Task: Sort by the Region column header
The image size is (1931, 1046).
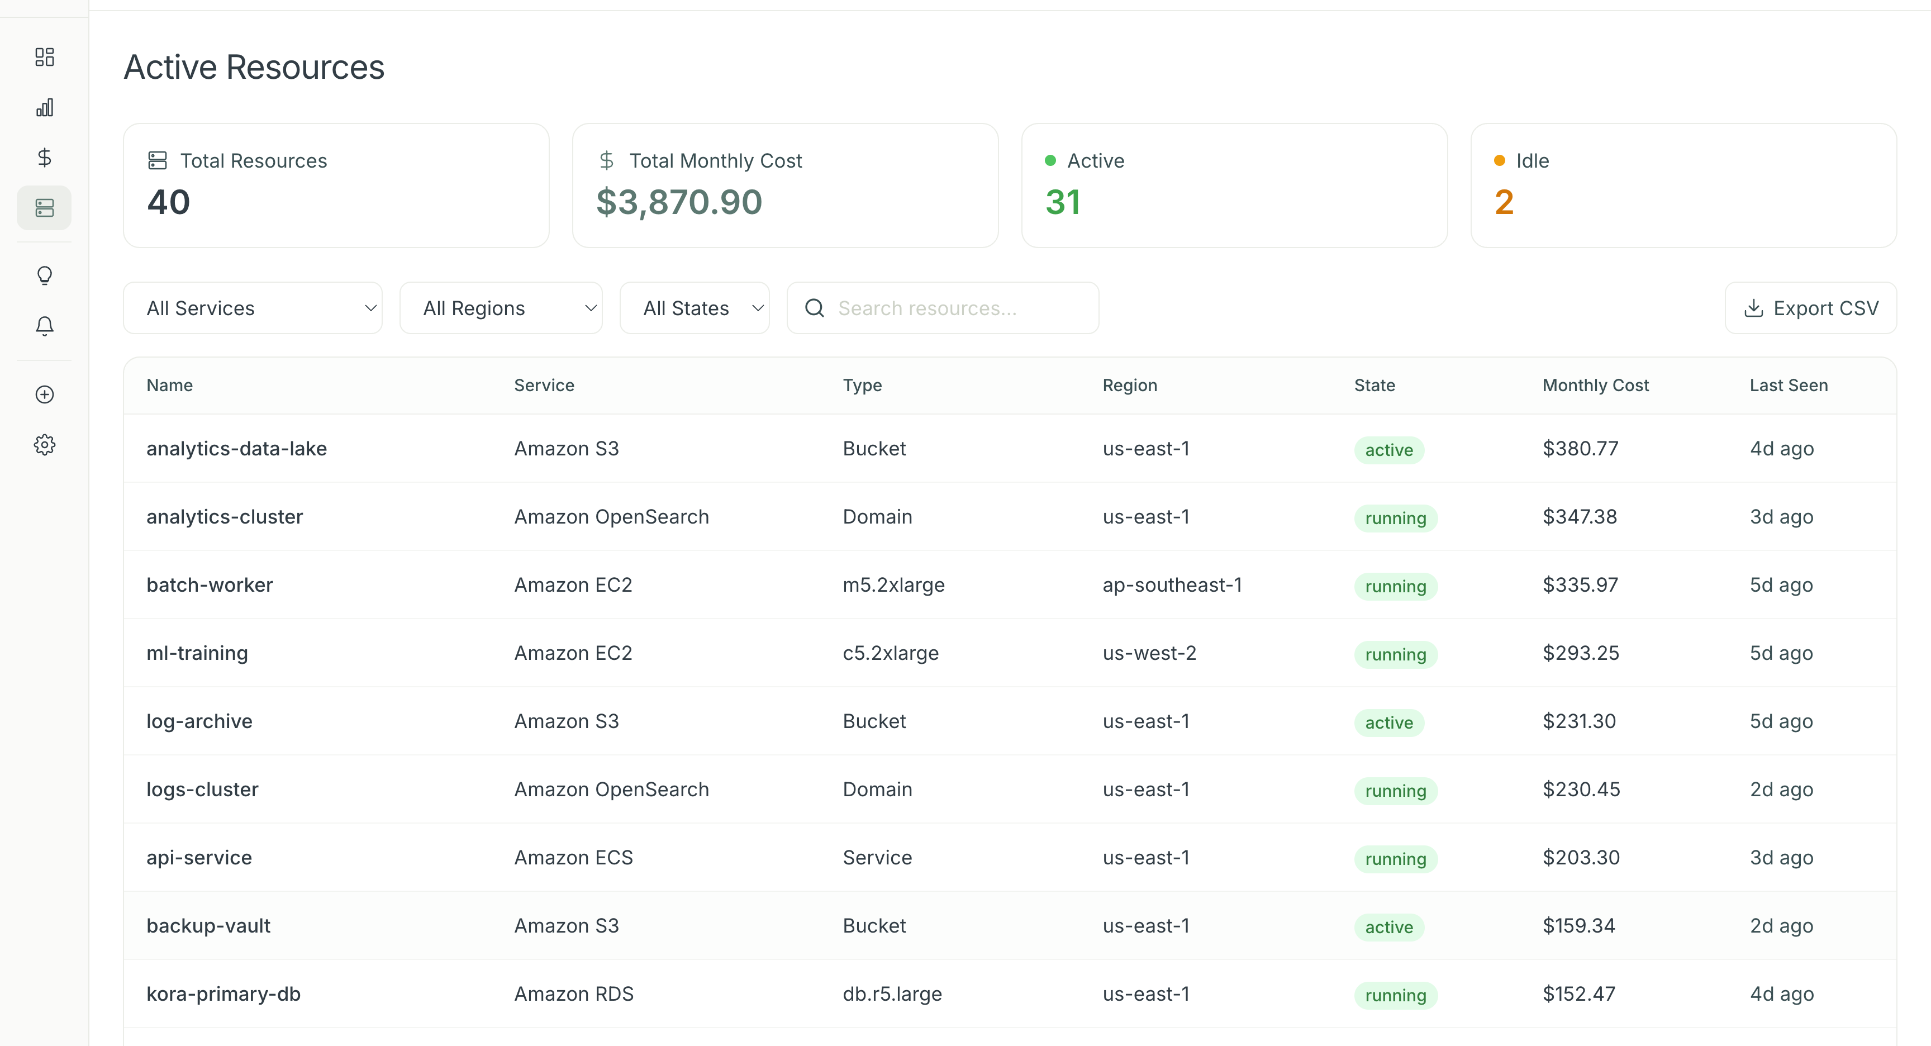Action: (1130, 386)
